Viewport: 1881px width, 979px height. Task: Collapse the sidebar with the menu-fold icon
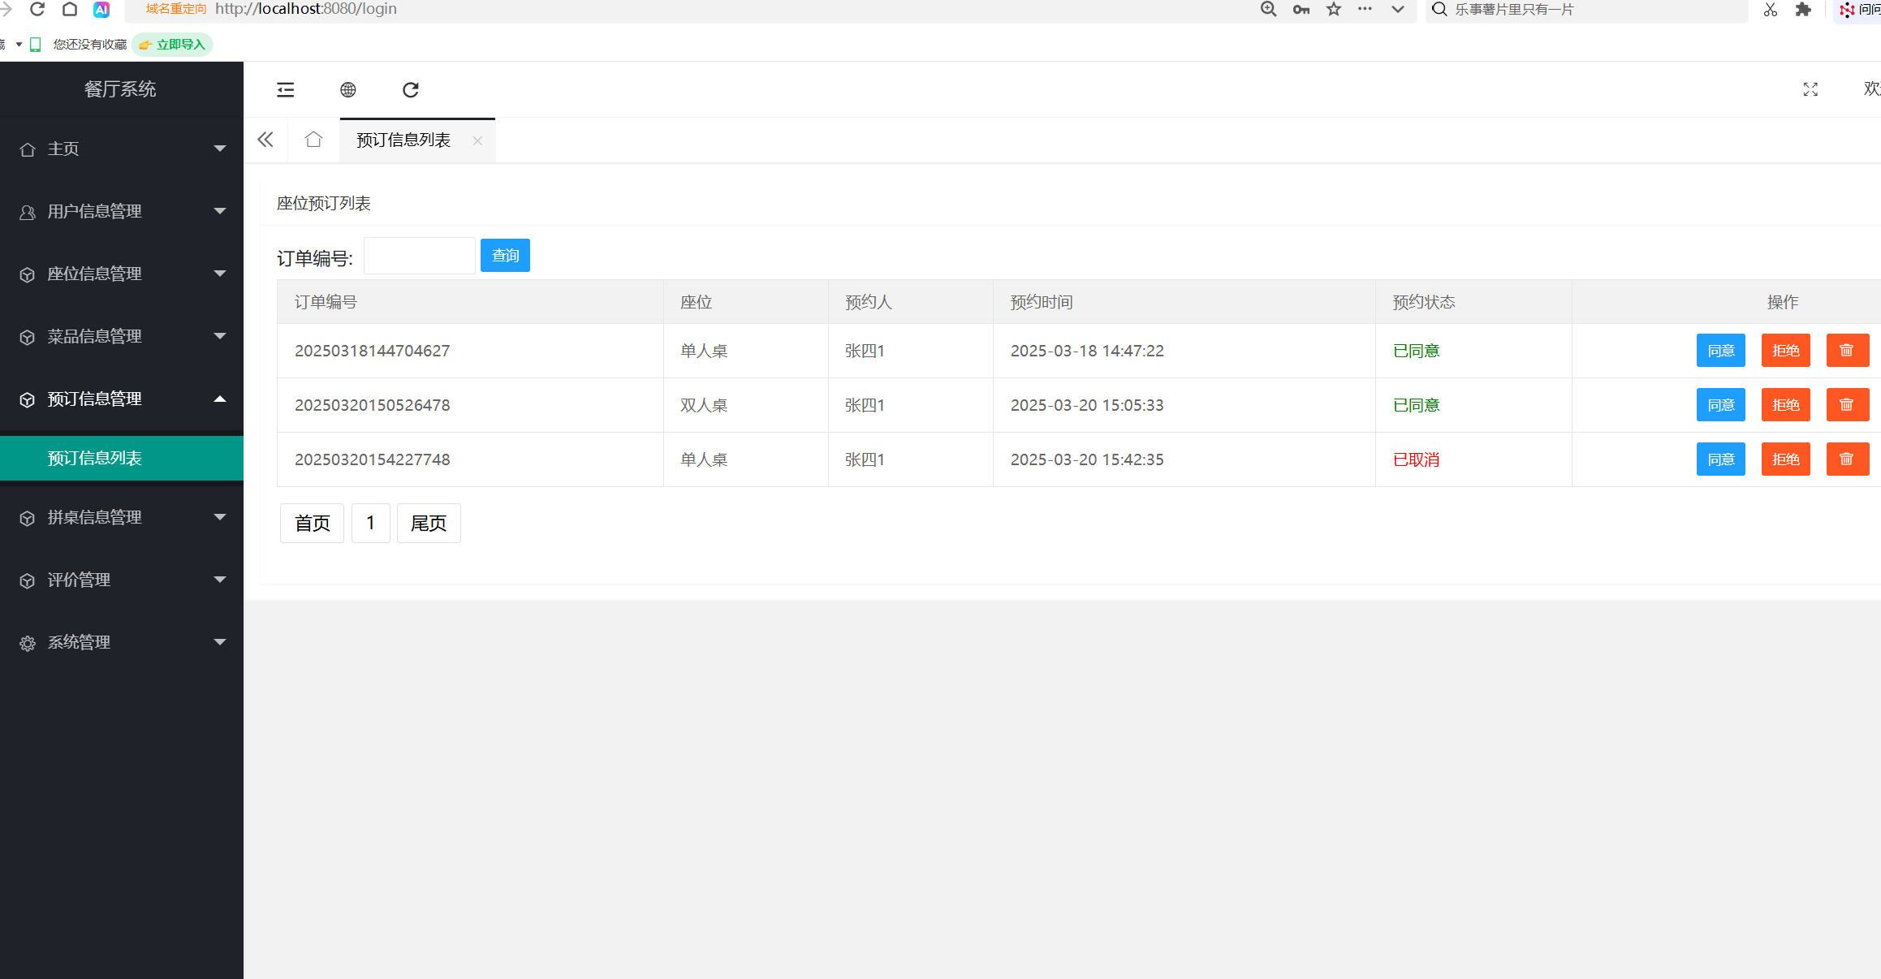coord(285,89)
